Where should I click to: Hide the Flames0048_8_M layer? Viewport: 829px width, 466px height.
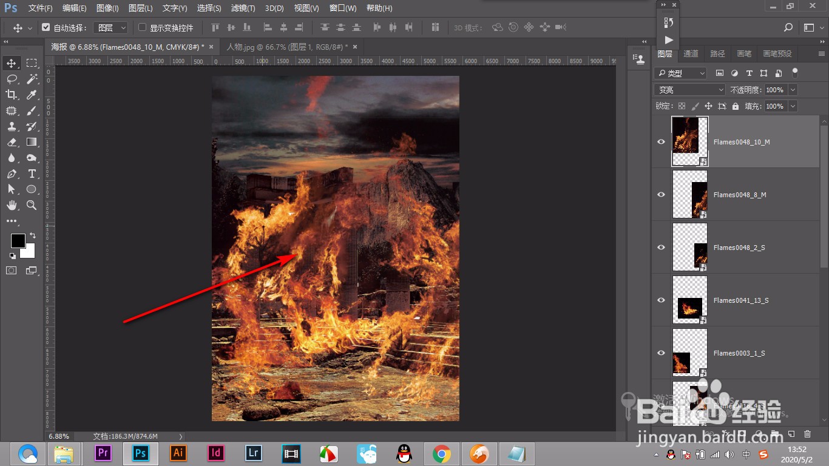662,195
